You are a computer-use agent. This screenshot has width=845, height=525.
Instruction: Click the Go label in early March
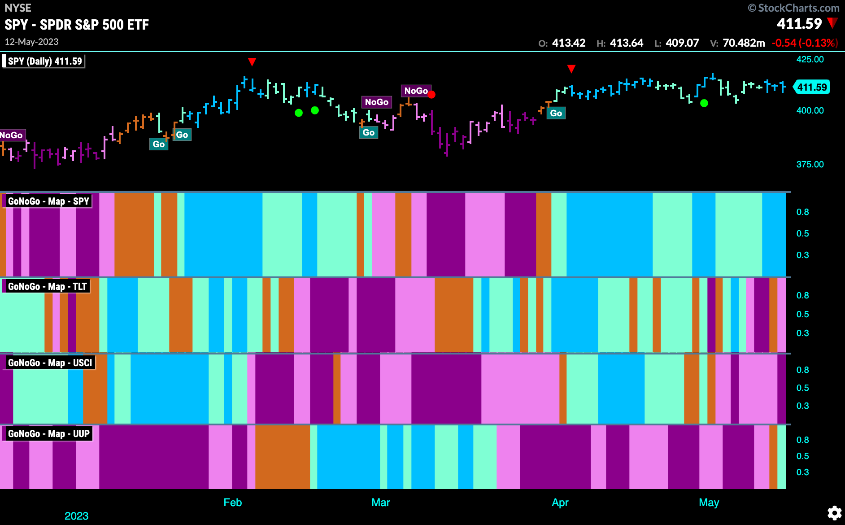point(369,132)
